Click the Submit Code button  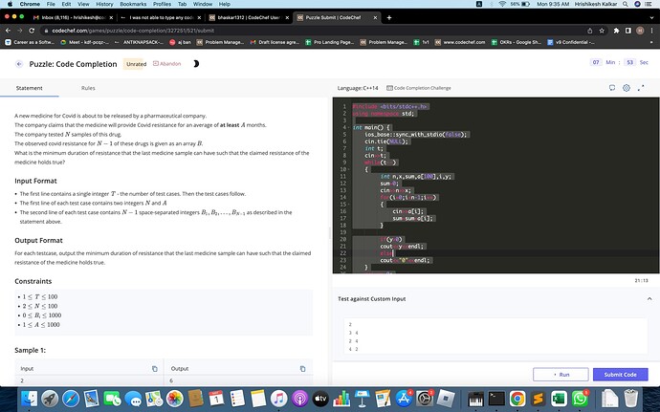(x=621, y=375)
